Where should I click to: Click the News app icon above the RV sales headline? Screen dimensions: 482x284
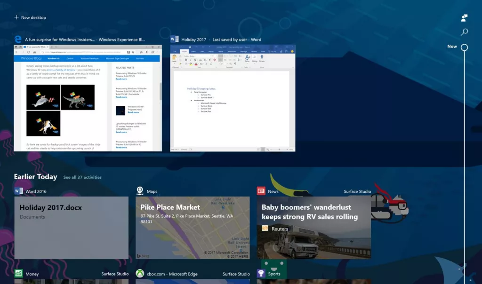click(260, 190)
